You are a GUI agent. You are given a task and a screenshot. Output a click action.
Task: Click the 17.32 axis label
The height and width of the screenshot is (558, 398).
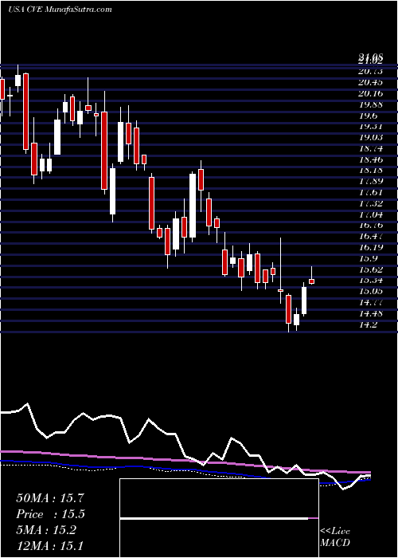371,204
